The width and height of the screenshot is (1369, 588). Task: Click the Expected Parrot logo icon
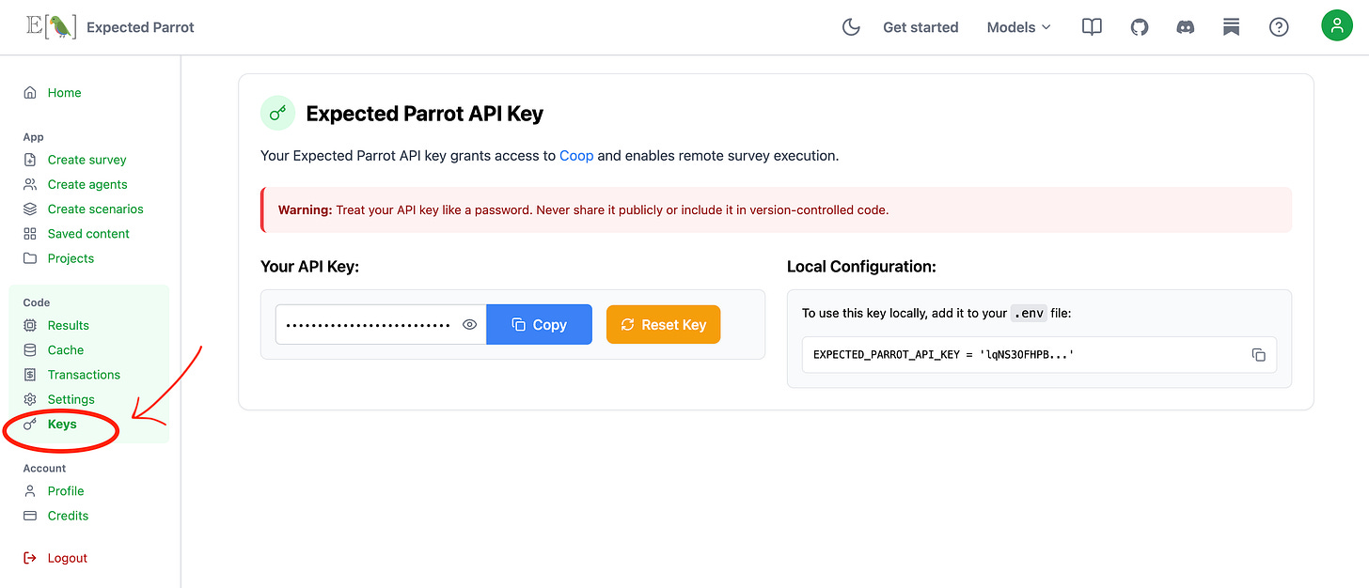pos(52,26)
